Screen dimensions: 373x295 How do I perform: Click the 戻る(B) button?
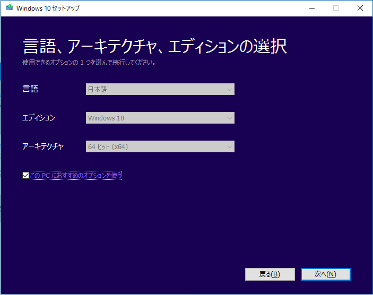click(270, 274)
